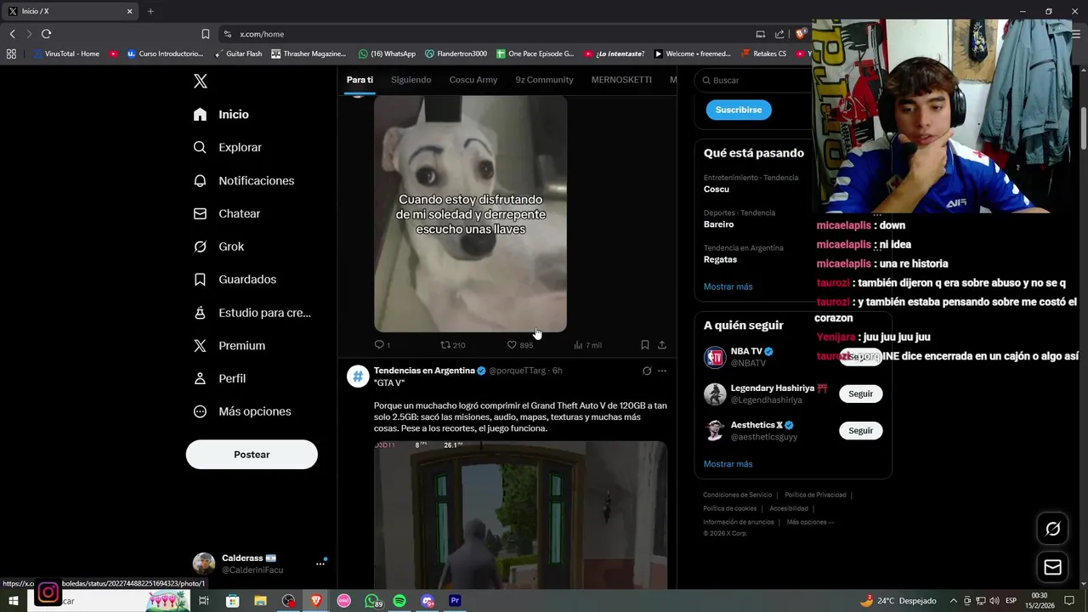This screenshot has width=1088, height=612.
Task: Open the floating Grok button
Action: click(1052, 529)
